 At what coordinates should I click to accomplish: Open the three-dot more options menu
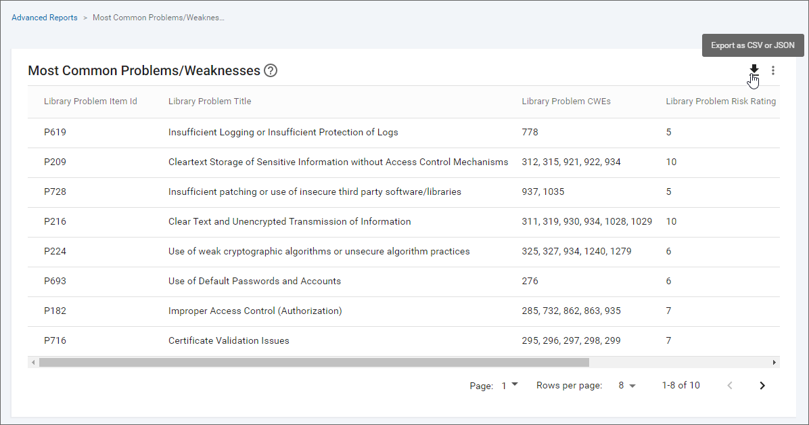[x=773, y=70]
